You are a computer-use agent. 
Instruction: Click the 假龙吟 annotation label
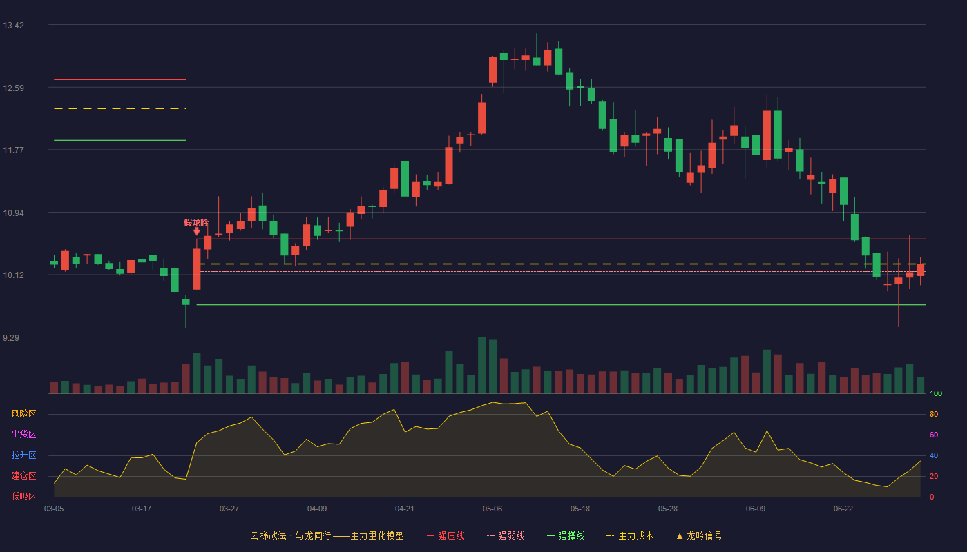(x=195, y=222)
